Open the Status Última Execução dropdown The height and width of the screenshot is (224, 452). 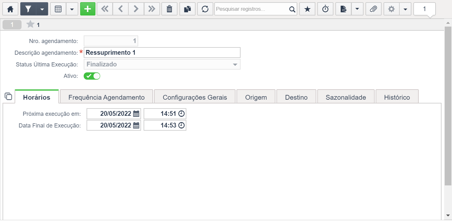pos(162,64)
